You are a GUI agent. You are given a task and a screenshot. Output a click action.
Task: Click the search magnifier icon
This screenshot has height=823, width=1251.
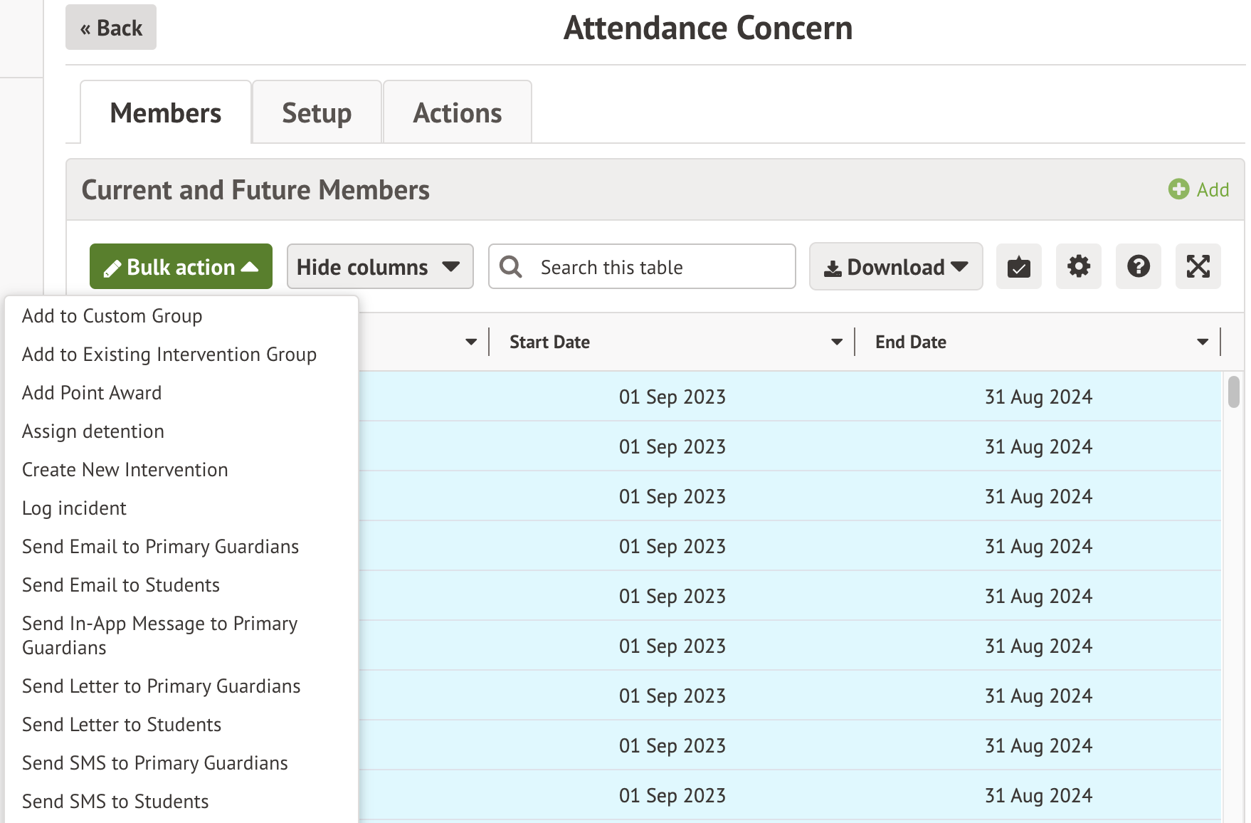[511, 267]
